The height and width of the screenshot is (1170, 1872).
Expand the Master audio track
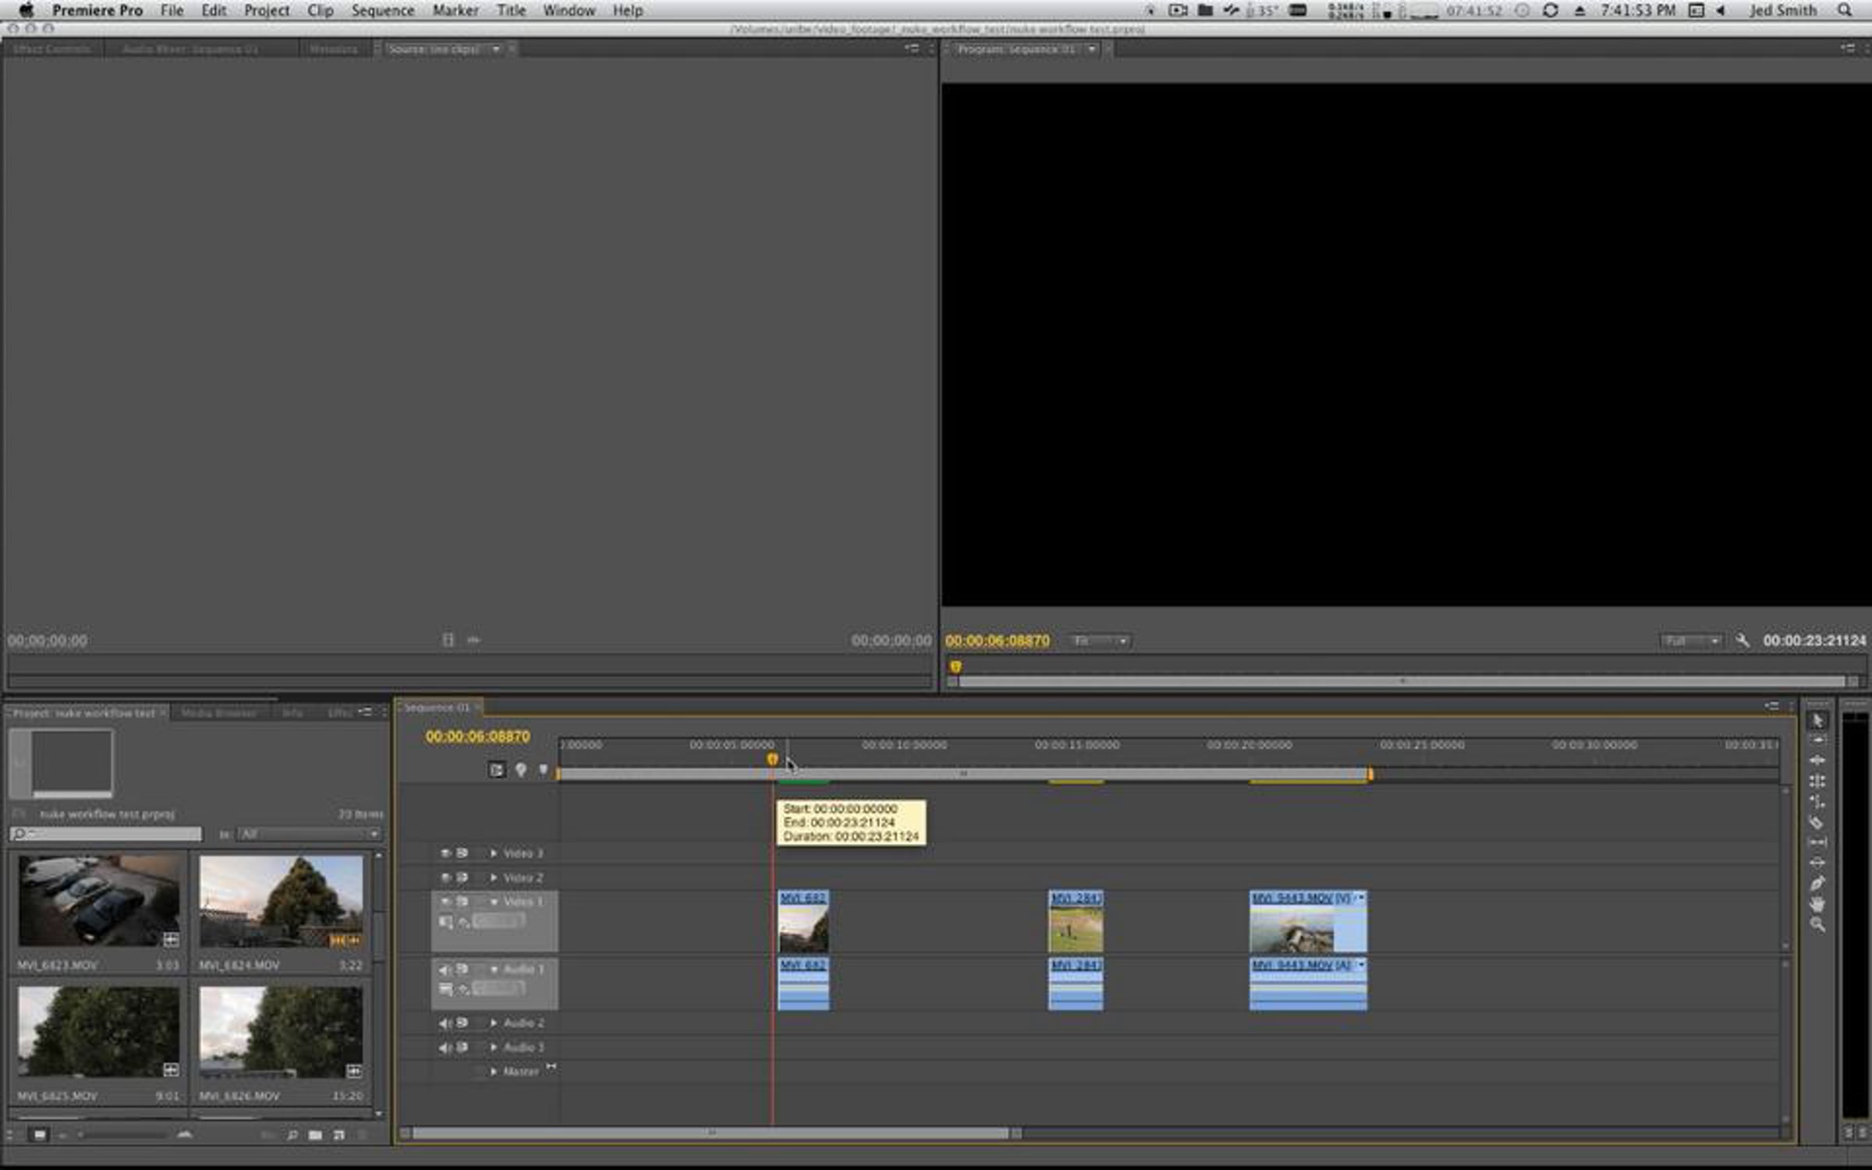[493, 1072]
